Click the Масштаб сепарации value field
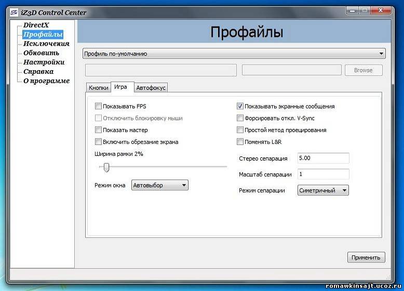 324,174
